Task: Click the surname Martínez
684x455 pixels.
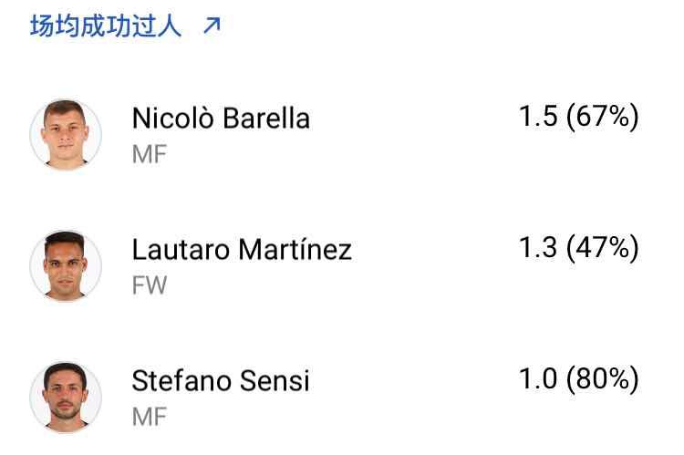Action: point(295,250)
